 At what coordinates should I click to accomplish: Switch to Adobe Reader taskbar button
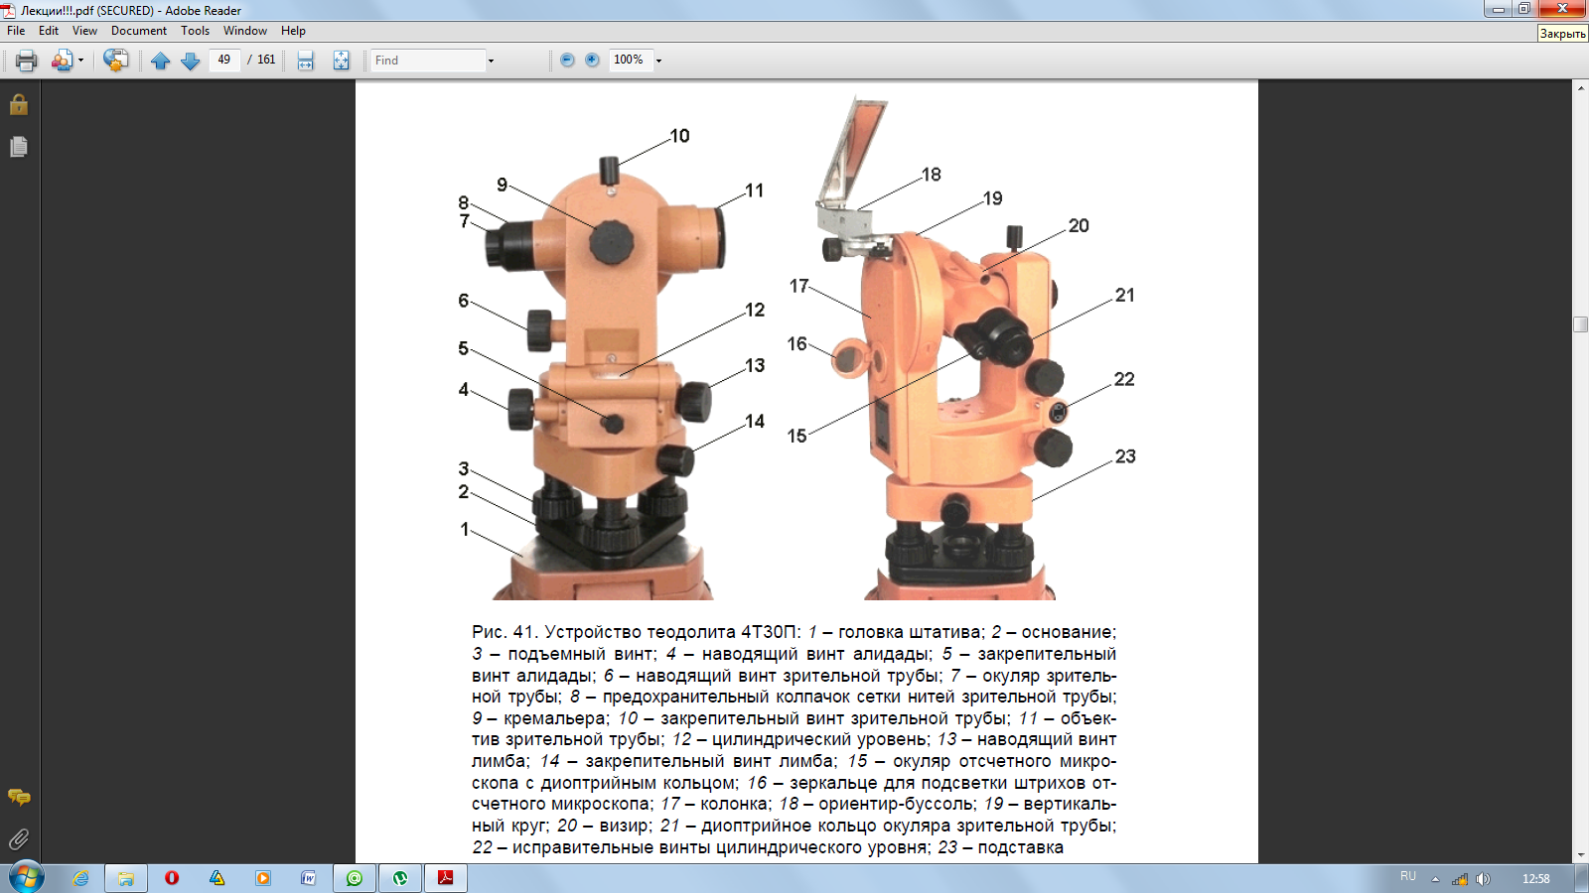446,878
